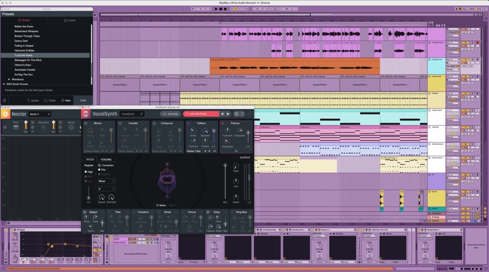Switch to the iZotope presets tab
The image size is (489, 272).
click(24, 20)
